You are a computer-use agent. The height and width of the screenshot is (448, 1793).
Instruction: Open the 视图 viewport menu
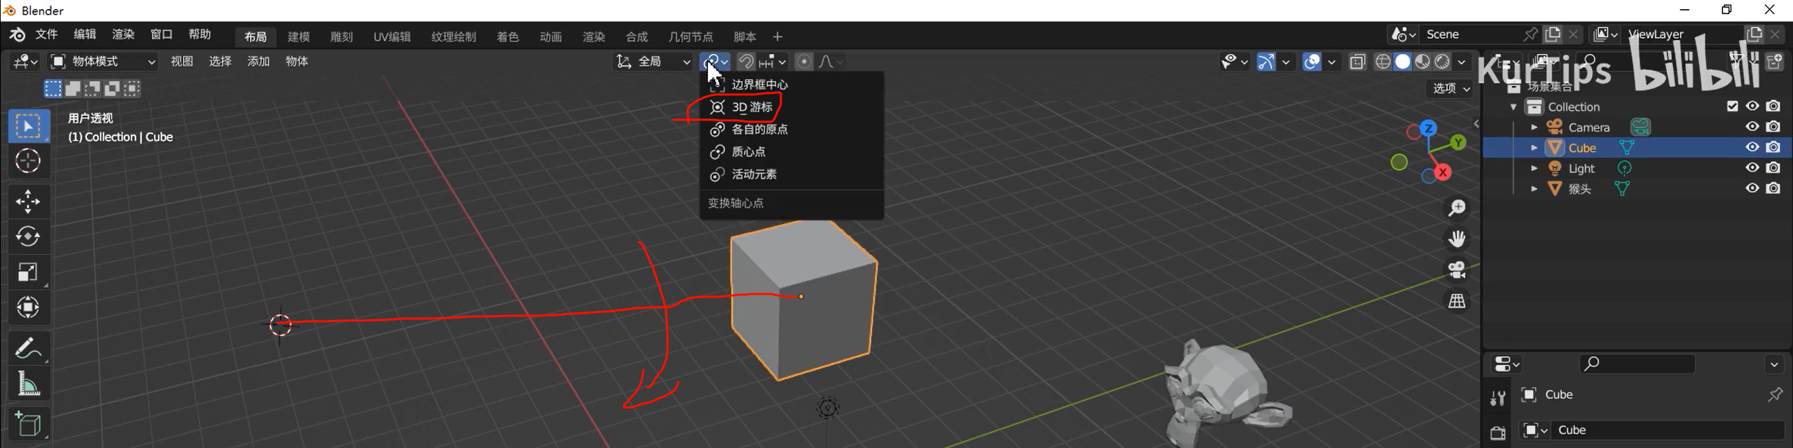(182, 62)
